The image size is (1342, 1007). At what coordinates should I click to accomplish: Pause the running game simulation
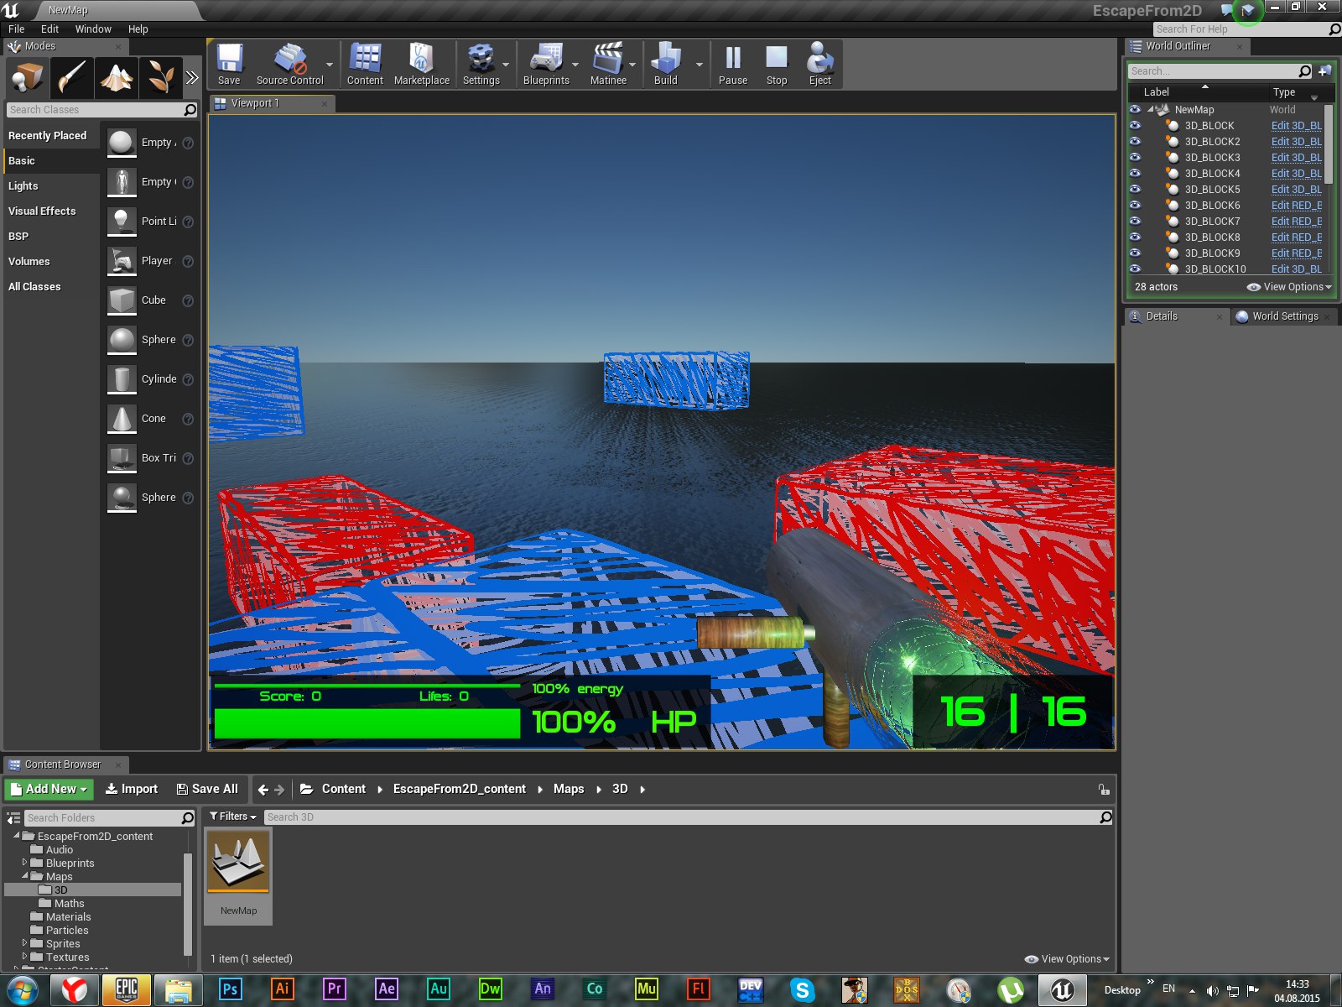[732, 64]
